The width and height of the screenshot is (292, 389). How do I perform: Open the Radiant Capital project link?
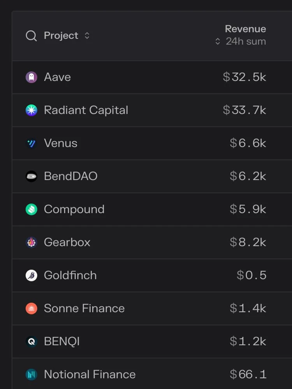click(x=86, y=110)
